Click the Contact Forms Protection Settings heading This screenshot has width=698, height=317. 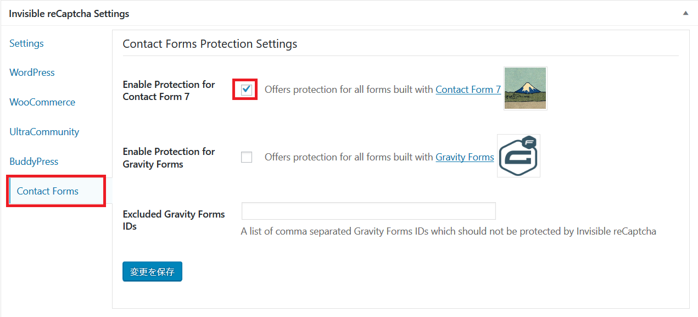[x=210, y=44]
